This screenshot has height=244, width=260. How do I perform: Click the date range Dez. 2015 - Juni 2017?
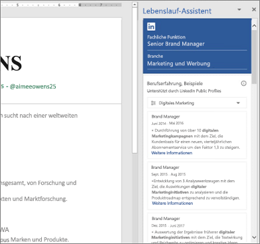point(168,225)
